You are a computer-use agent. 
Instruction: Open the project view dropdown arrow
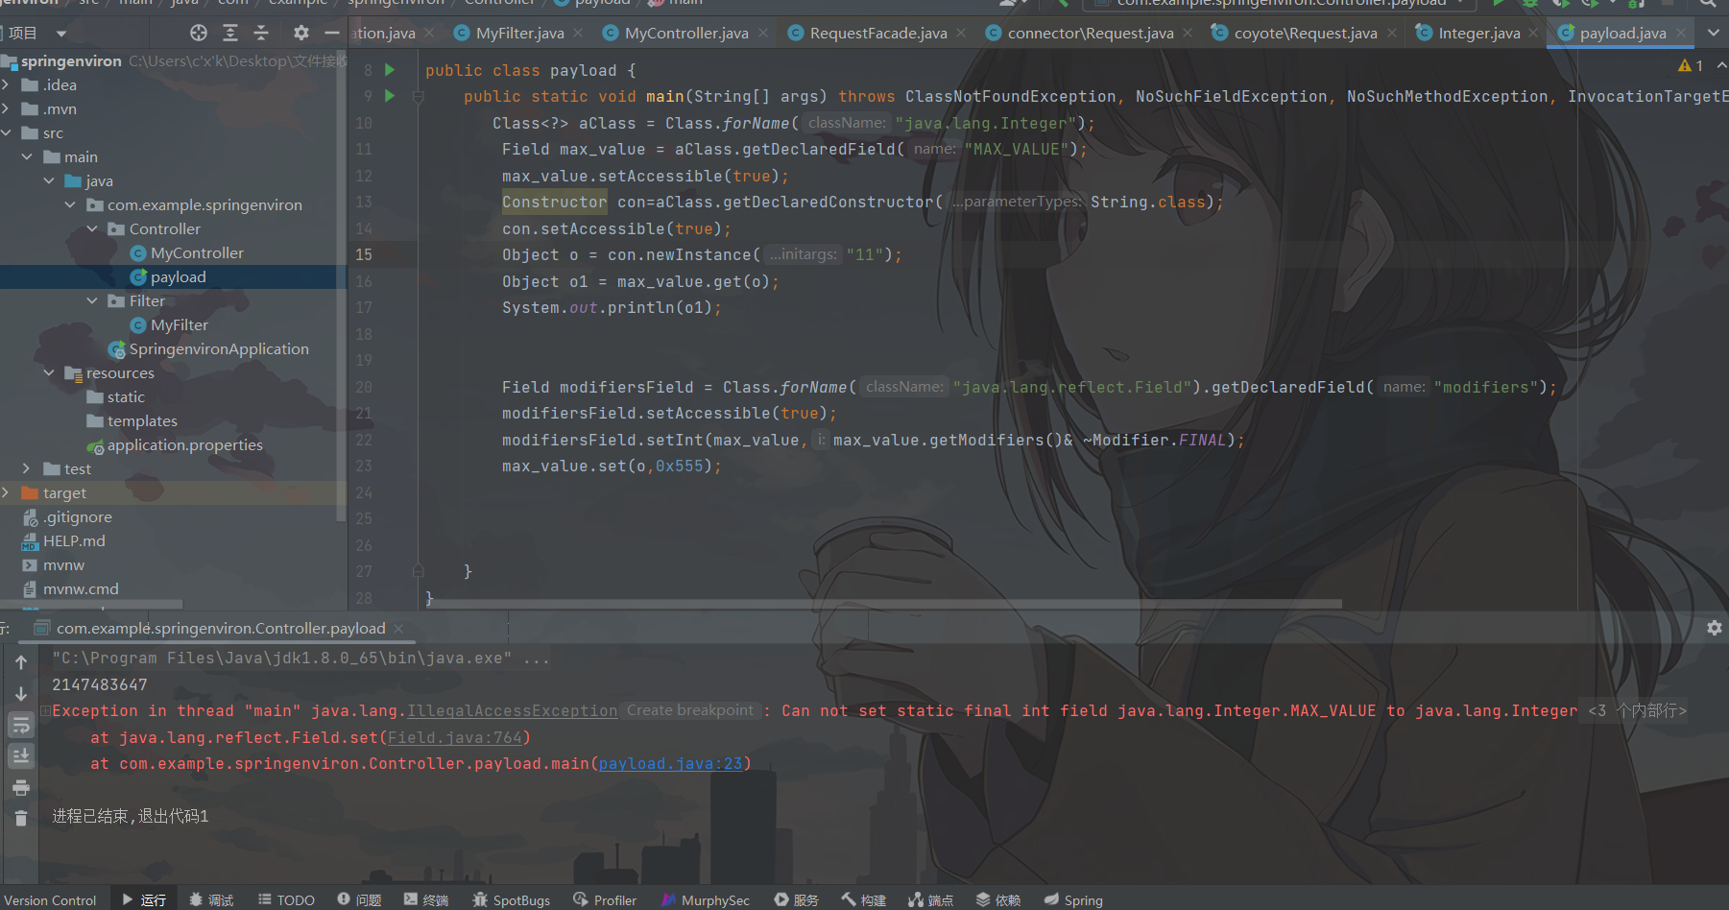(61, 34)
